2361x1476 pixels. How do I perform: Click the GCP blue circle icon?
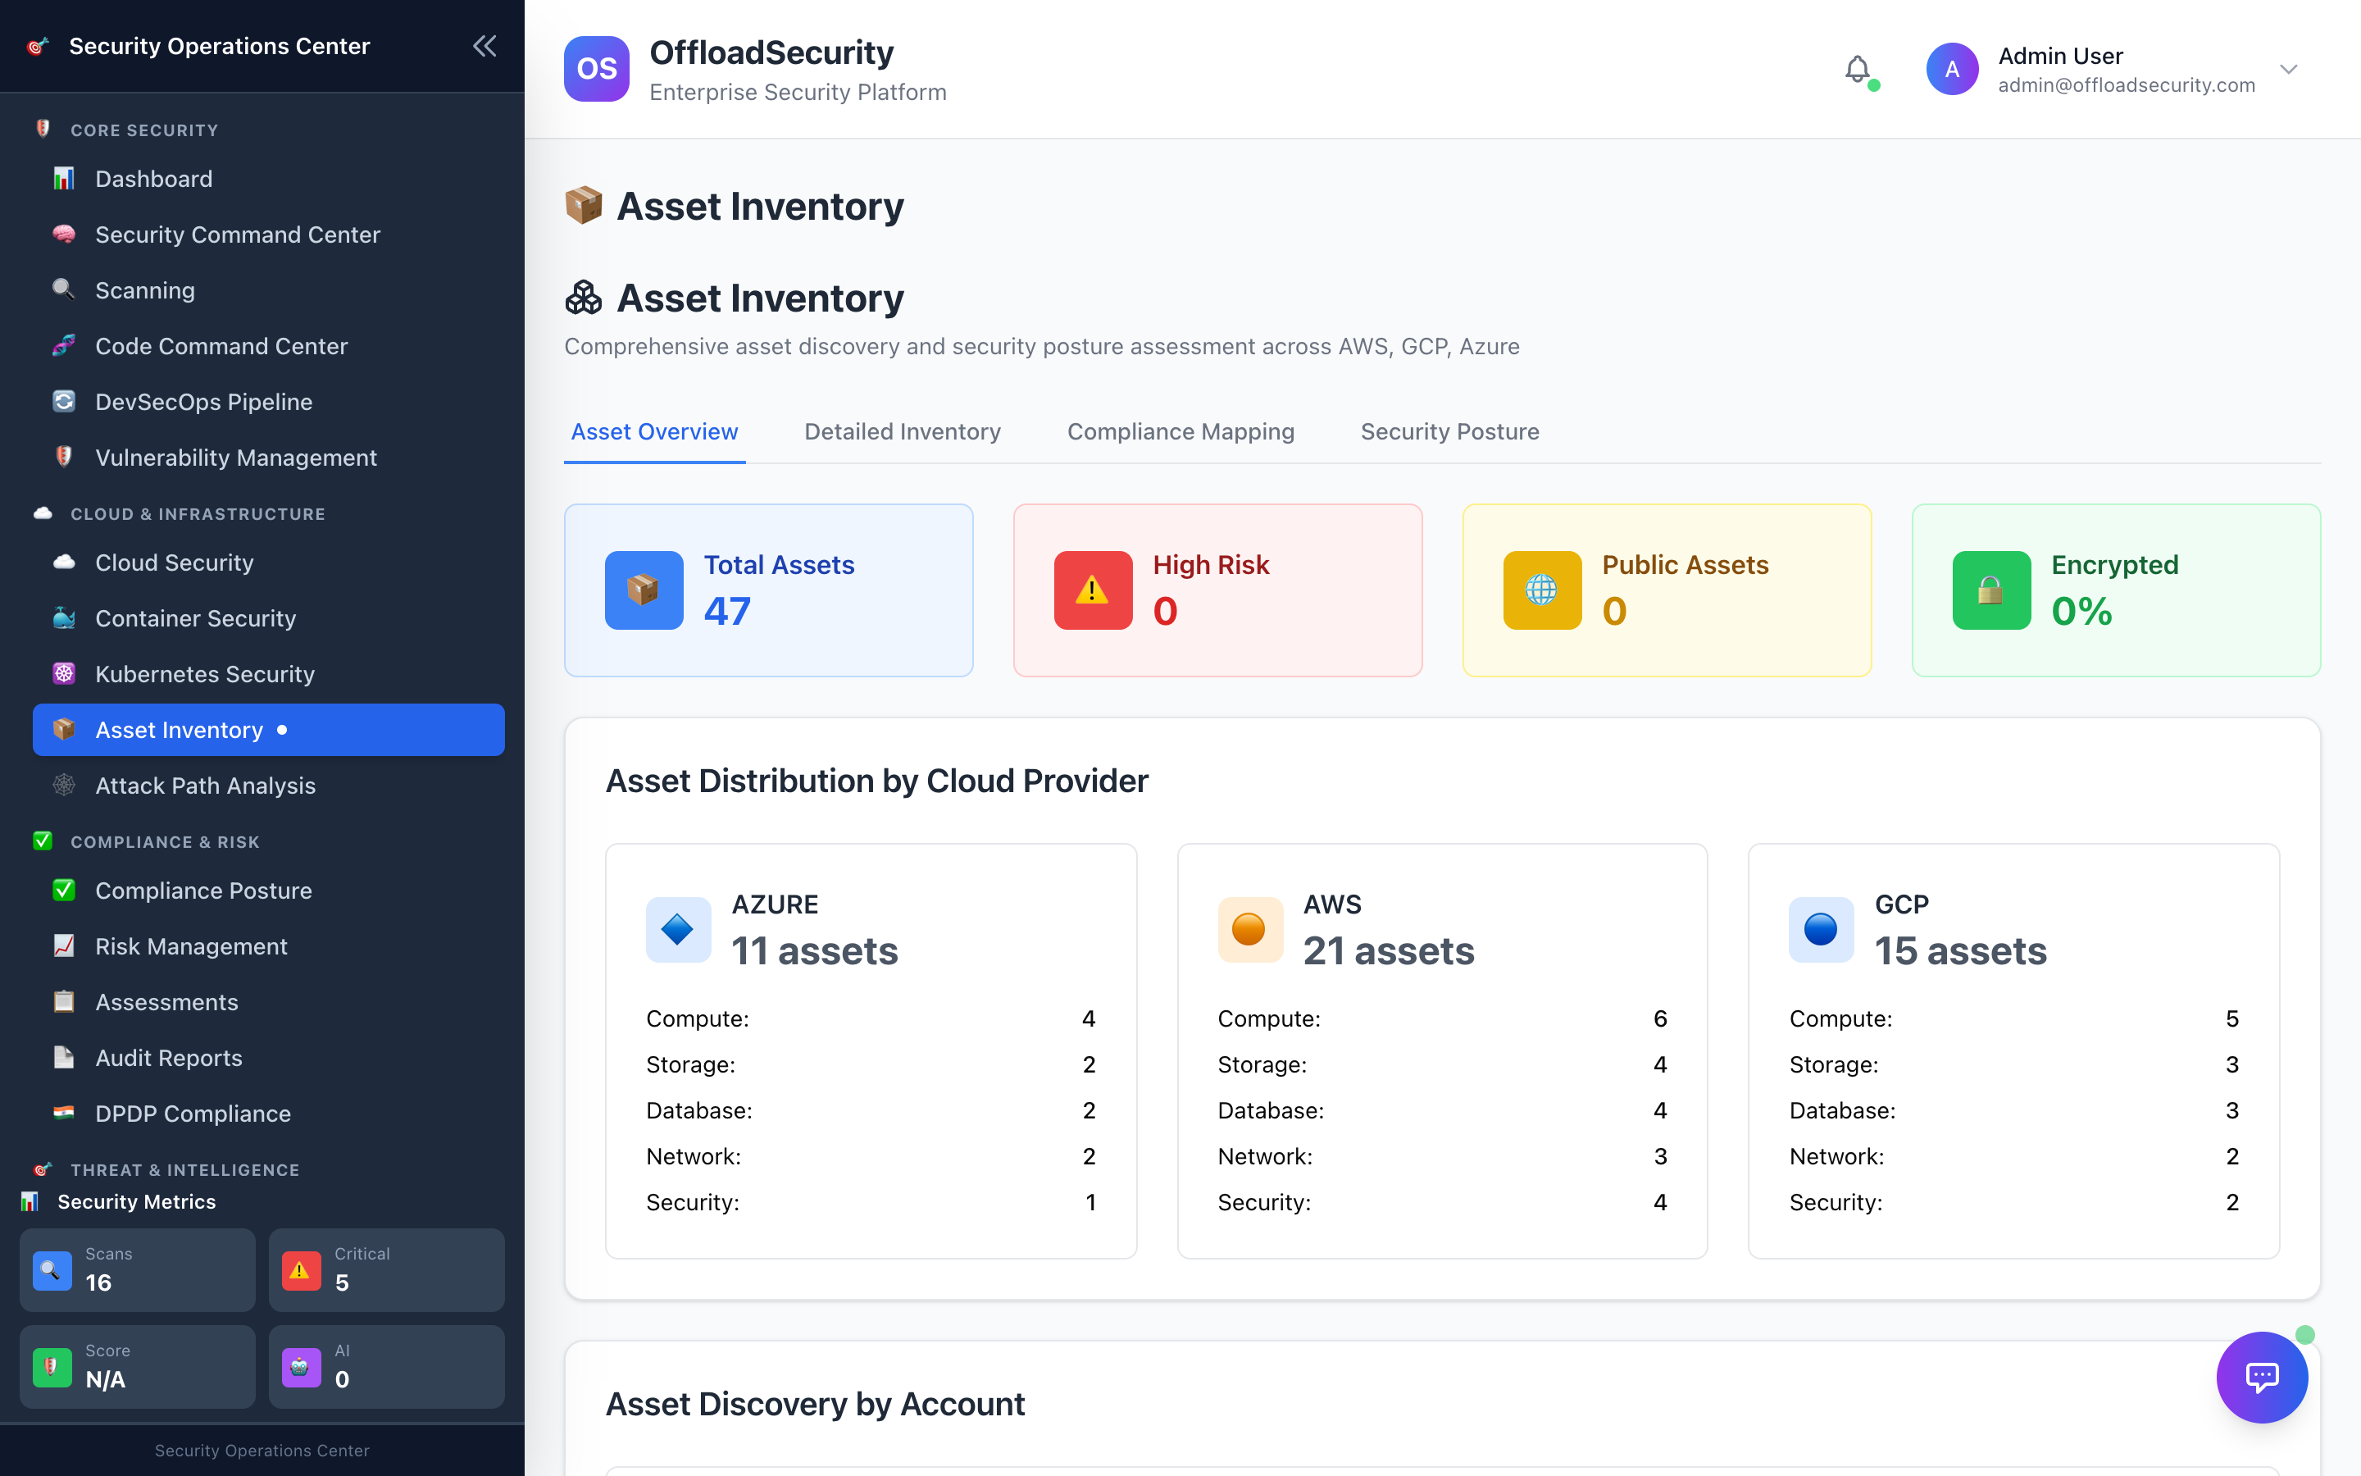click(x=1822, y=929)
